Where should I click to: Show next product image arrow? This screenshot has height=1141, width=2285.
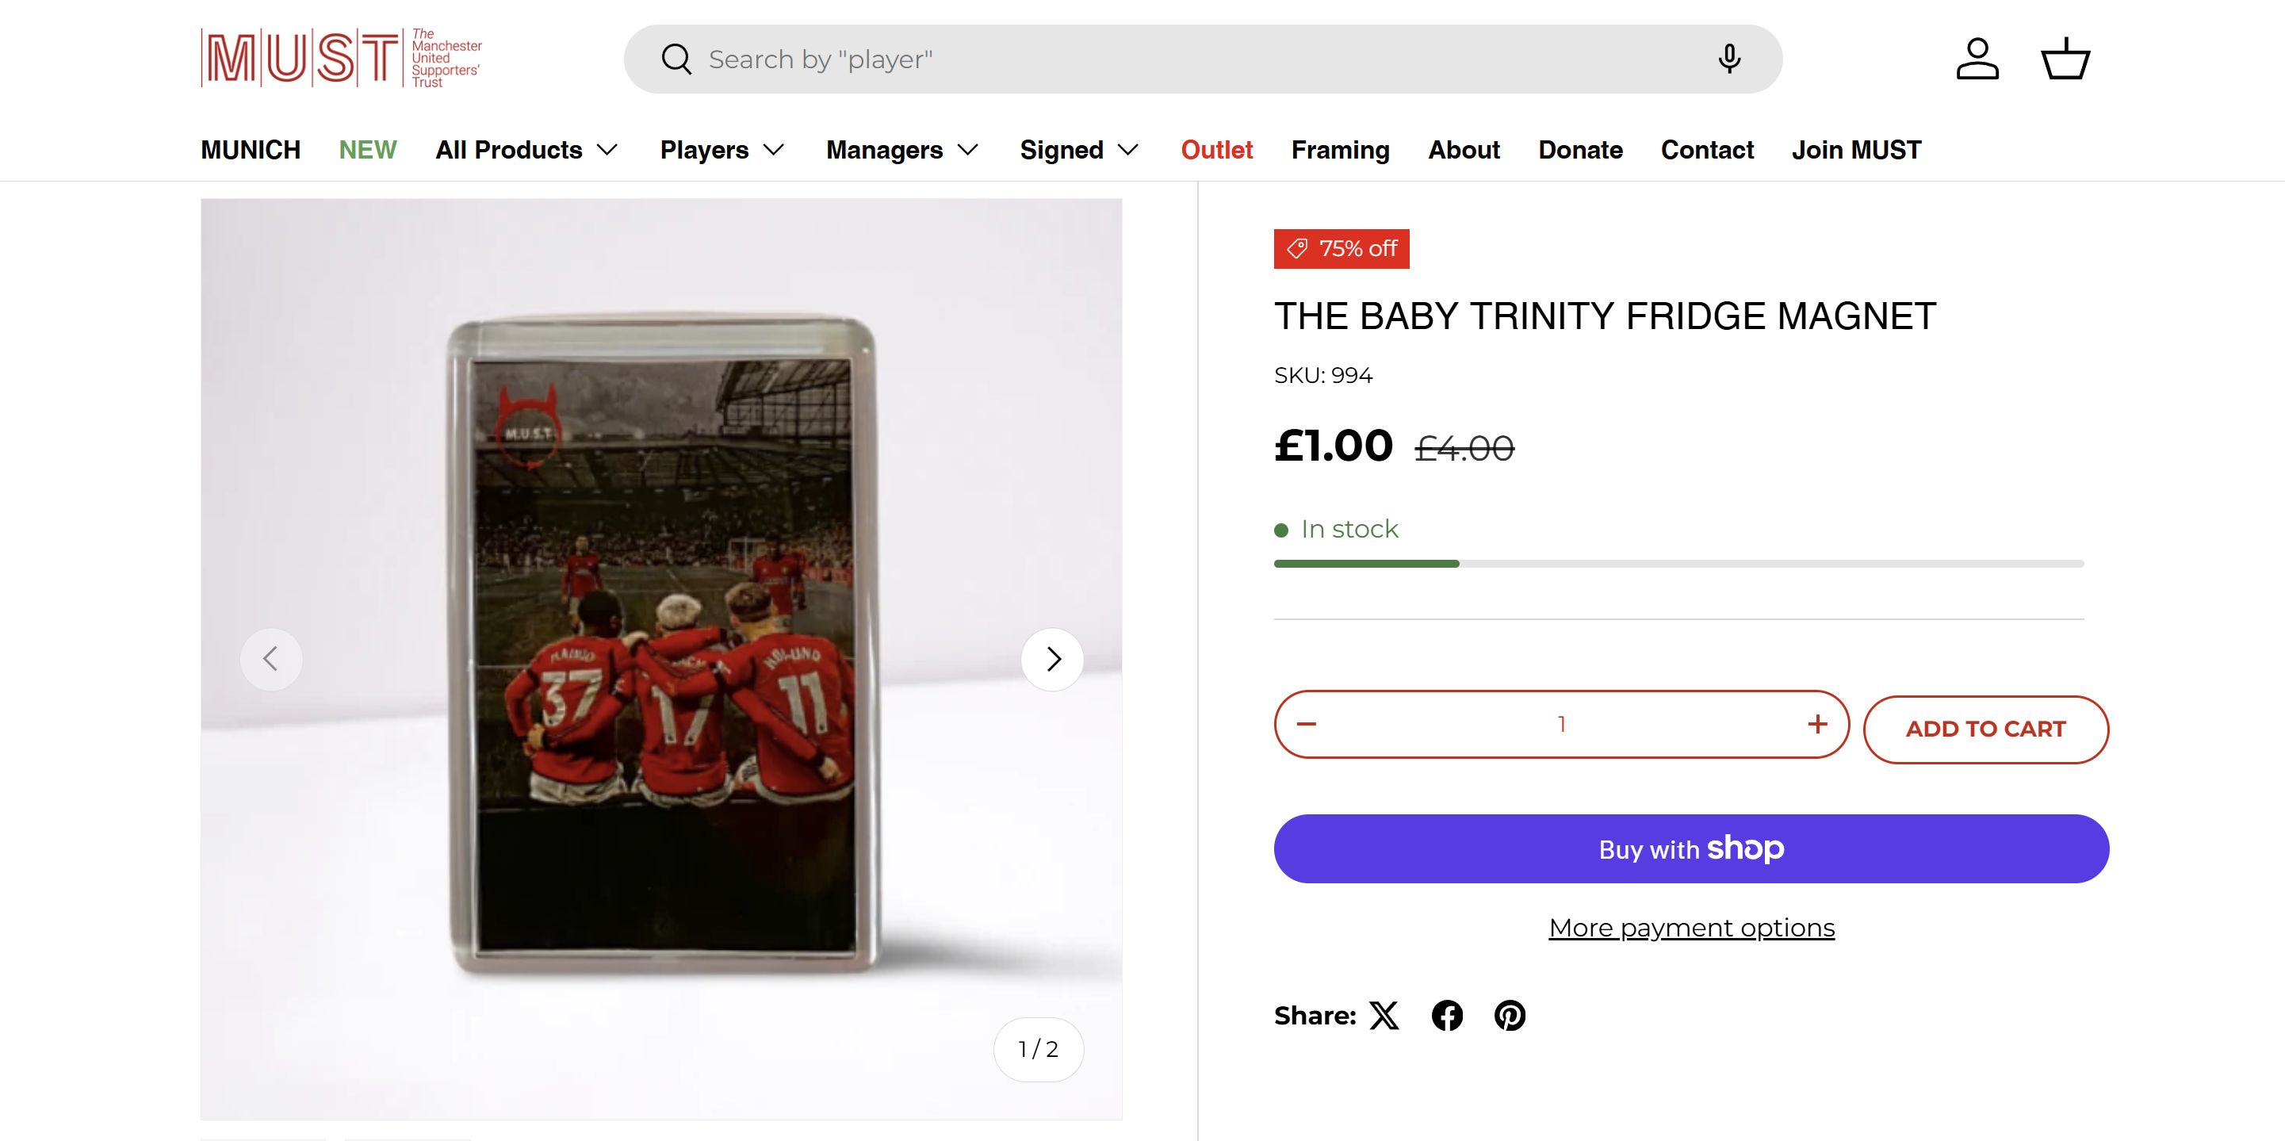pos(1052,659)
